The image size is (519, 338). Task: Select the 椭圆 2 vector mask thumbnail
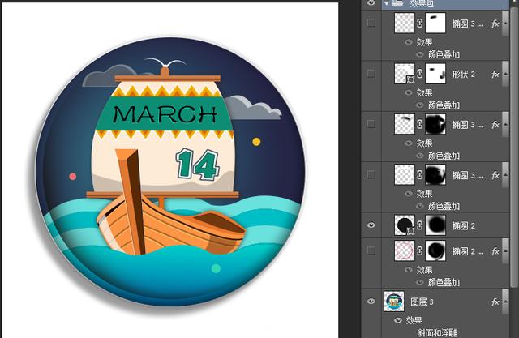click(436, 225)
